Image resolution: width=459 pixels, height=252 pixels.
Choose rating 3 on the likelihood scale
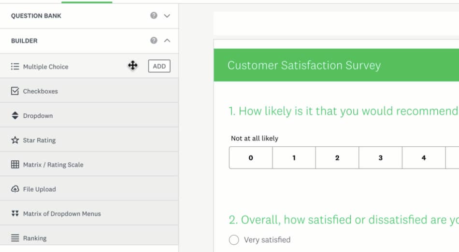tap(380, 158)
